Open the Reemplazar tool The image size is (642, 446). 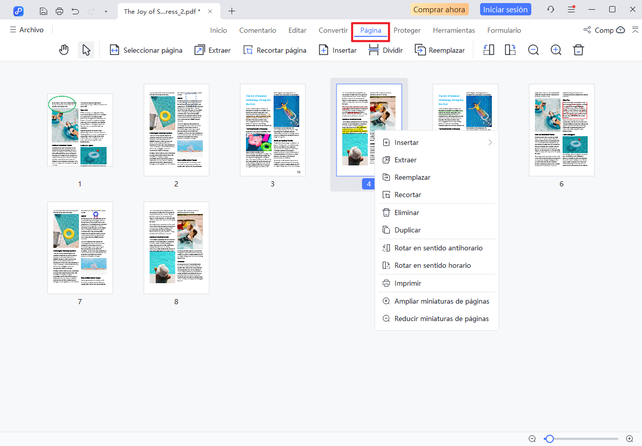click(440, 50)
